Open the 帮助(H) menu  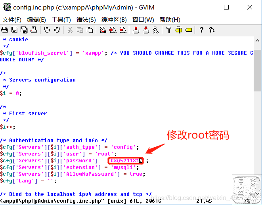[170, 20]
